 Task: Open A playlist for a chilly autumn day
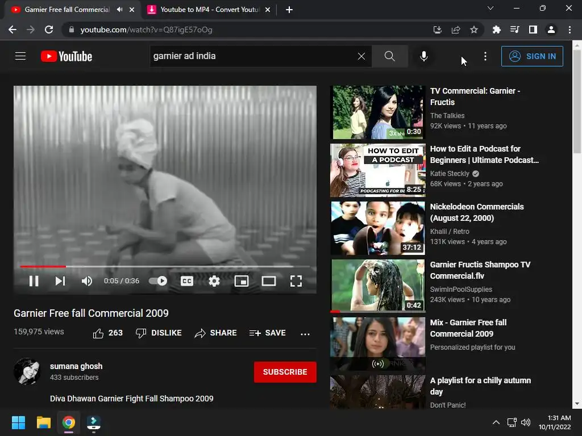click(480, 385)
